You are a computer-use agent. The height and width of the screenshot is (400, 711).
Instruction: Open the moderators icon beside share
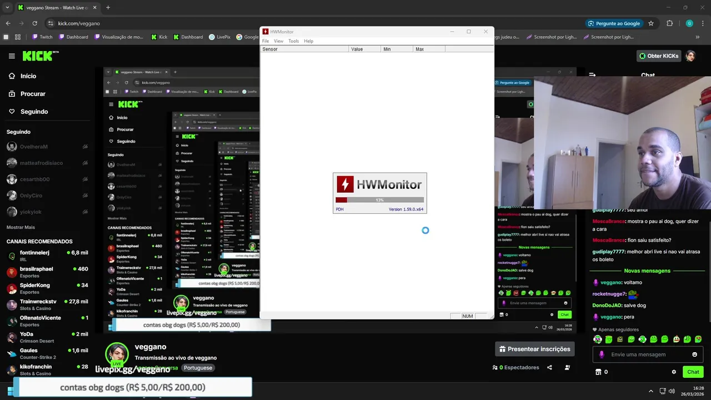567,367
